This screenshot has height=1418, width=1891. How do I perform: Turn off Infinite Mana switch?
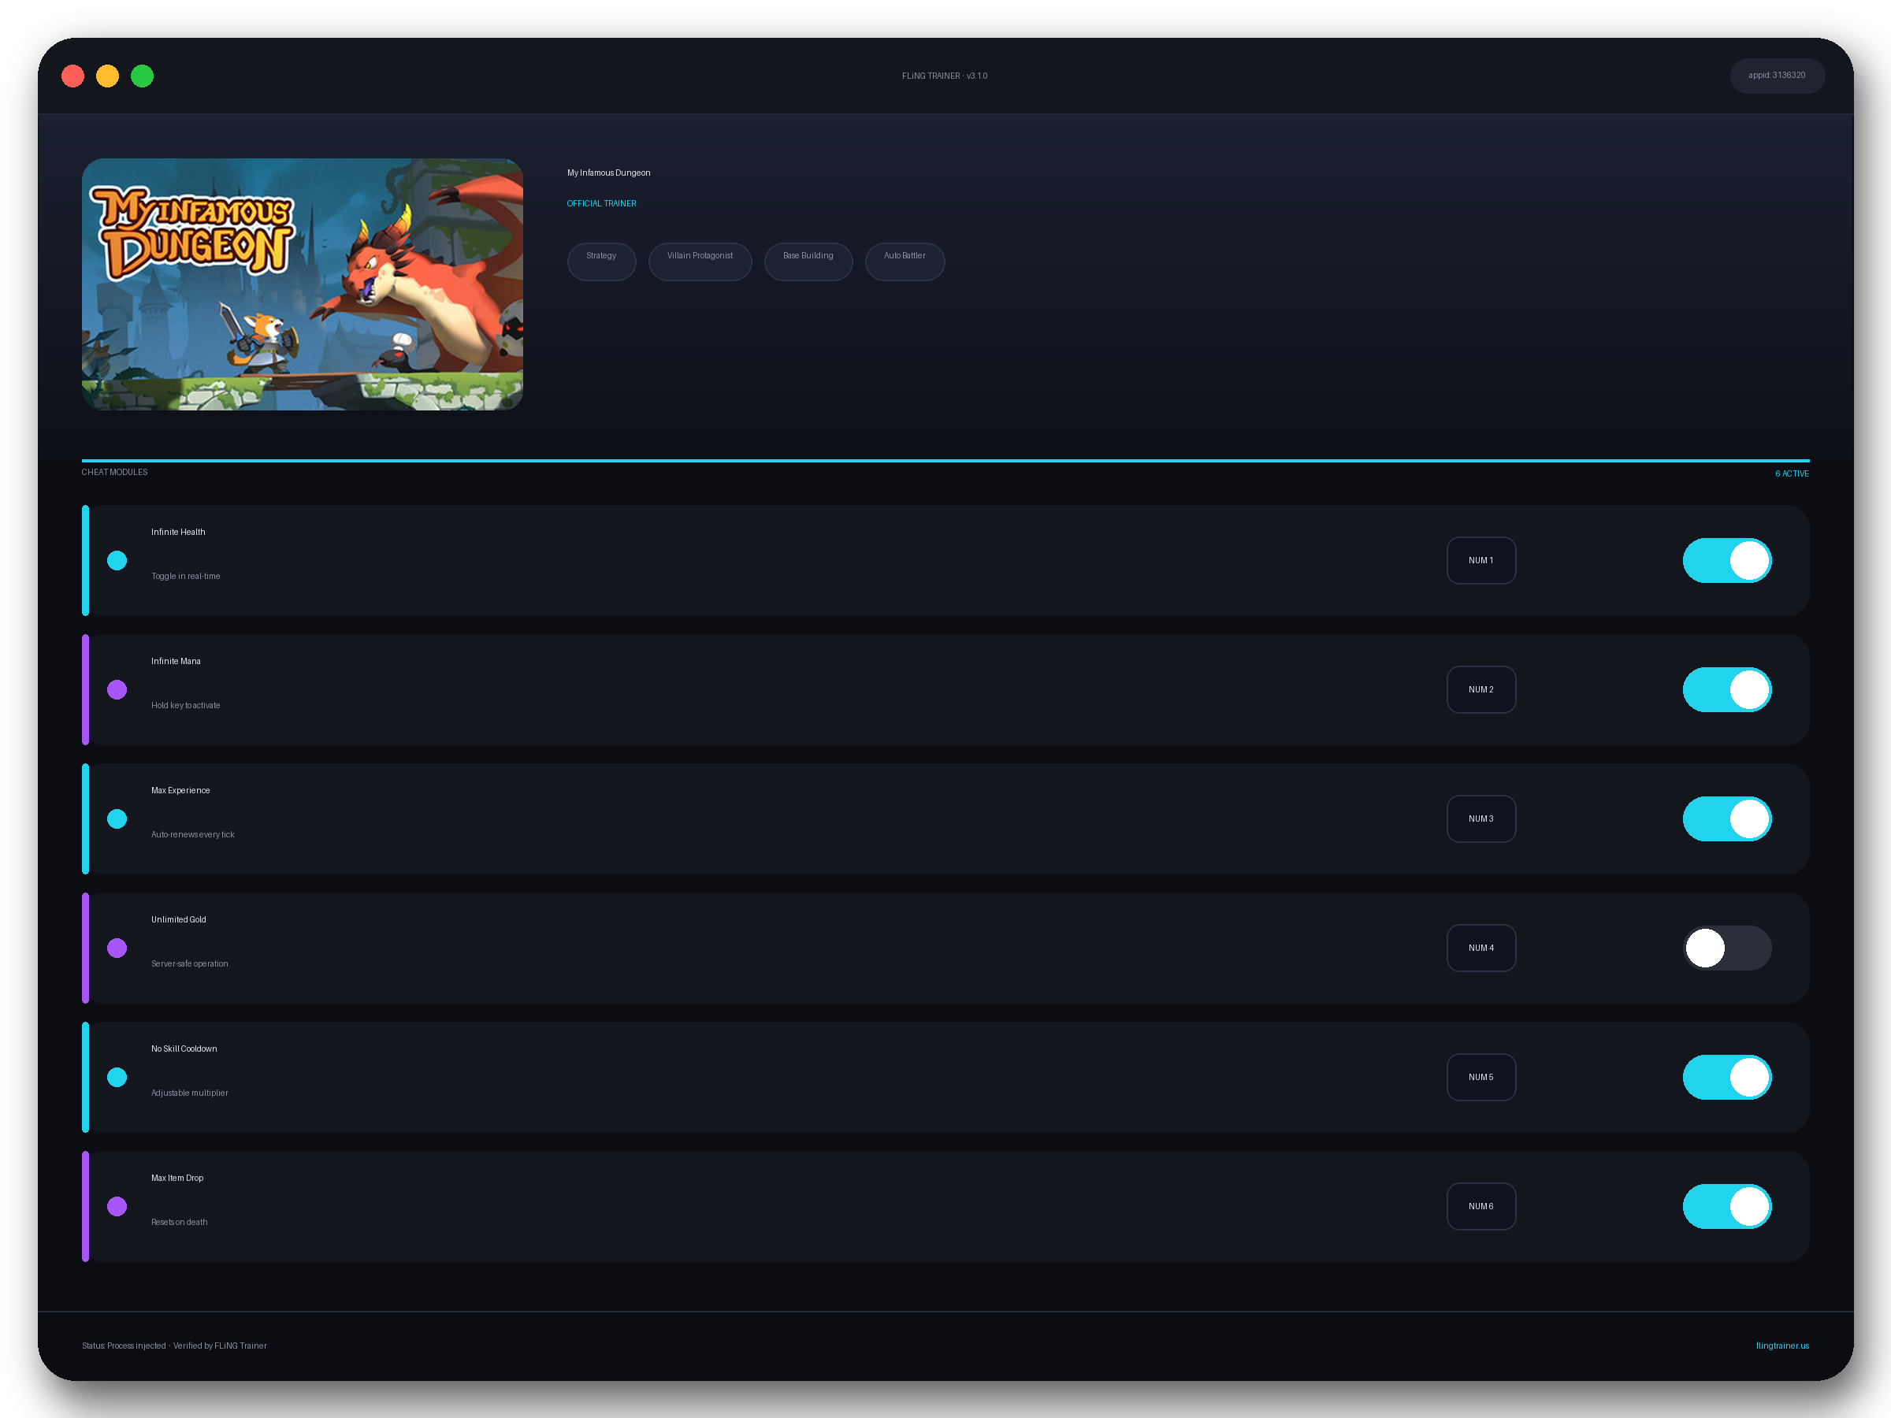[1727, 690]
